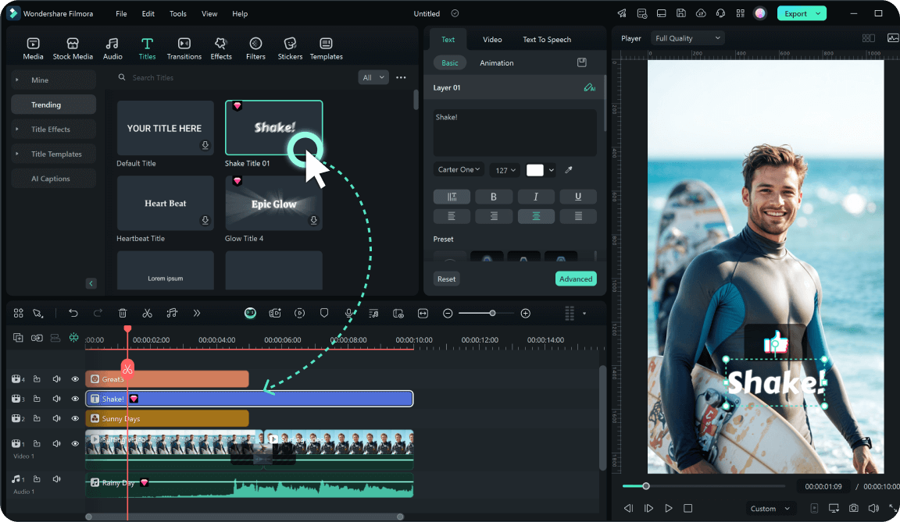Click the scissors split icon
The image size is (900, 522).
(x=147, y=313)
